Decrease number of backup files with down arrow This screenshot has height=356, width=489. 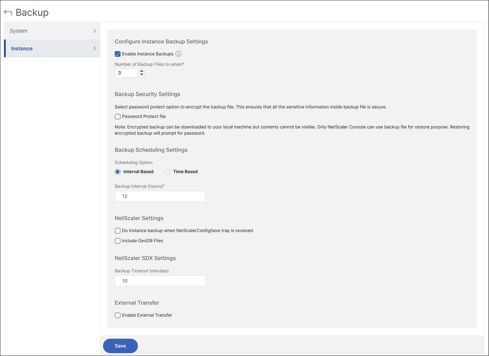(x=142, y=75)
